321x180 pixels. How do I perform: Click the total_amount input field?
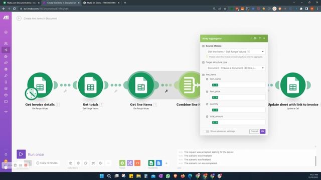coord(237,122)
